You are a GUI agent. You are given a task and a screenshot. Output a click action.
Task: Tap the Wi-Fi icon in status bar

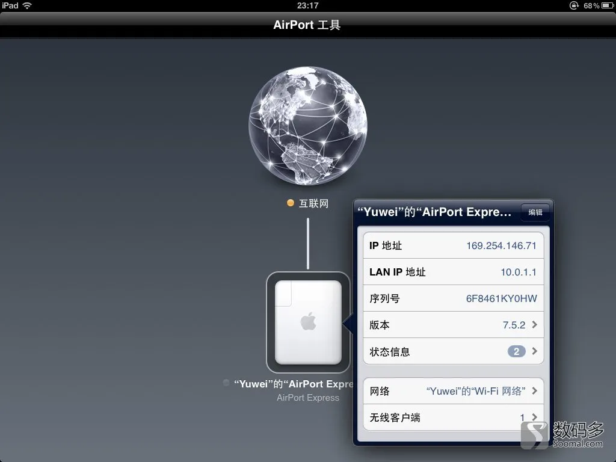click(27, 5)
